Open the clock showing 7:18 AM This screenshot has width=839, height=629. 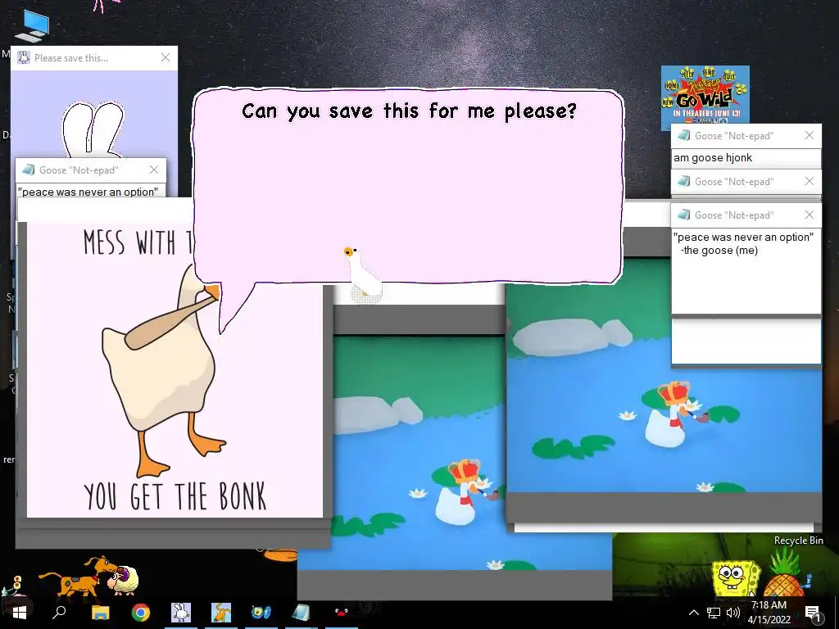pos(769,613)
